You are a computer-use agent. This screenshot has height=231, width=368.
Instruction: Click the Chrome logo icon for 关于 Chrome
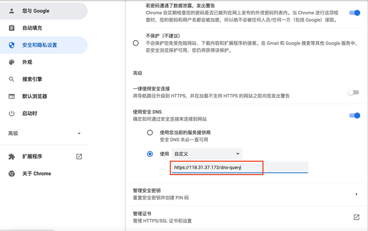[x=11, y=173]
